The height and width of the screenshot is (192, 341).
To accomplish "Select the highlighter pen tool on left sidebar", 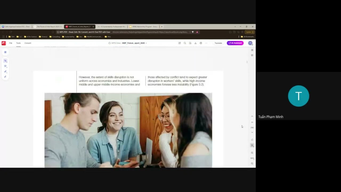I will coord(5,71).
